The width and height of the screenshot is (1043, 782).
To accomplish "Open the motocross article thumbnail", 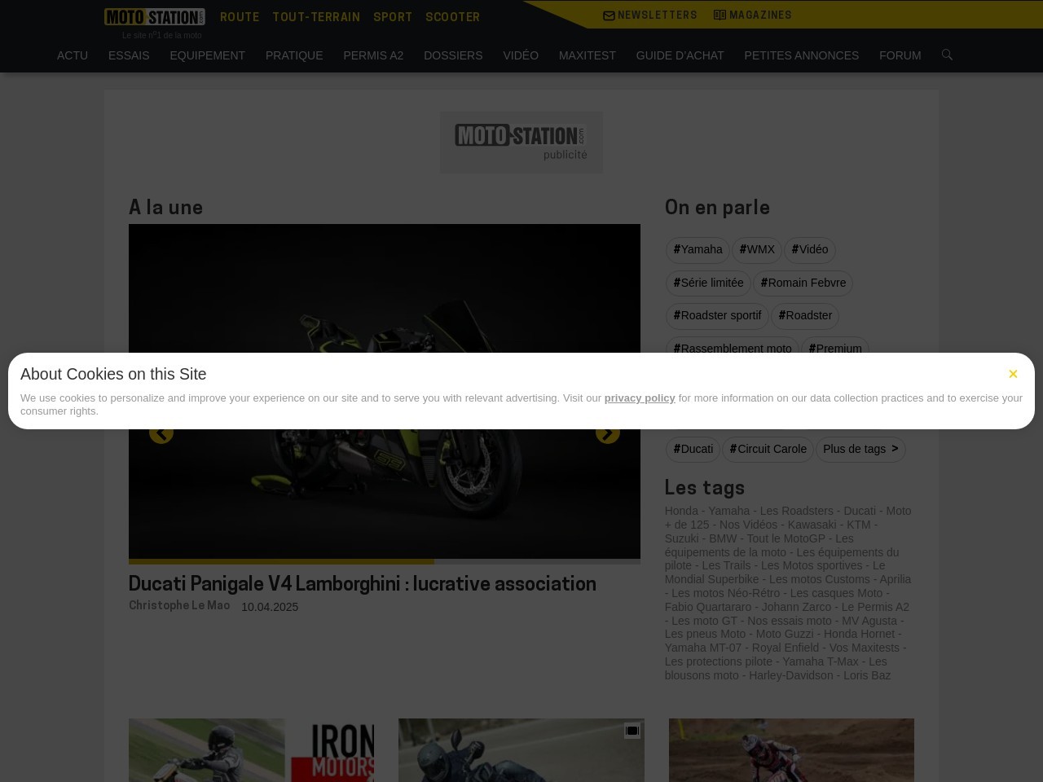I will click(x=791, y=750).
